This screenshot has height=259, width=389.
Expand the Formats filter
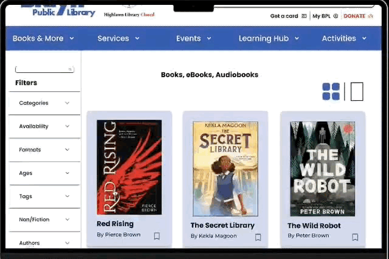(x=44, y=150)
